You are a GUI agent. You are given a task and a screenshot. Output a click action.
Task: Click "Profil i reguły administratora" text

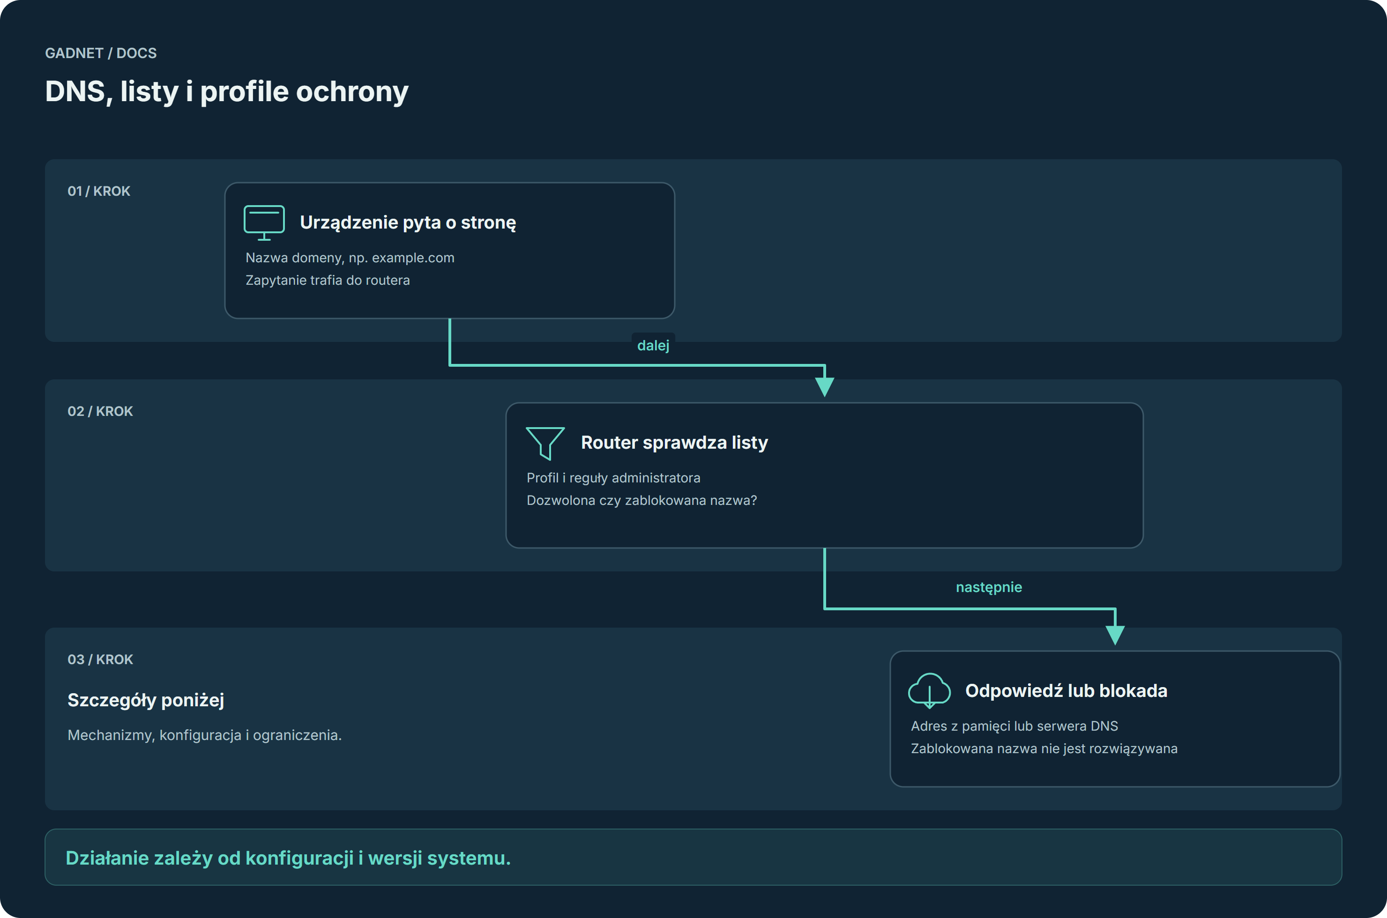pyautogui.click(x=613, y=478)
